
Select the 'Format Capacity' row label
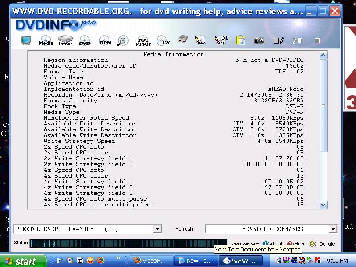pyautogui.click(x=70, y=101)
